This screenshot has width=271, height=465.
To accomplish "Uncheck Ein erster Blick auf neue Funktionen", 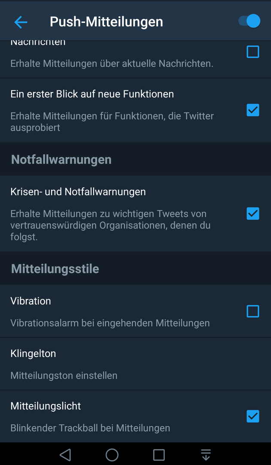I will click(253, 110).
